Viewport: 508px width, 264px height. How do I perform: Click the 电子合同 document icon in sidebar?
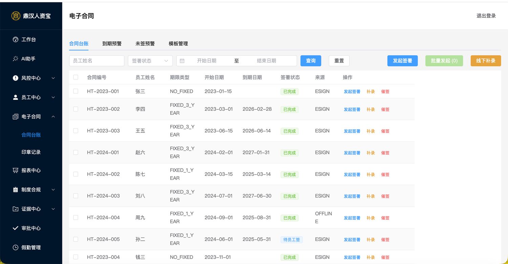(x=15, y=116)
